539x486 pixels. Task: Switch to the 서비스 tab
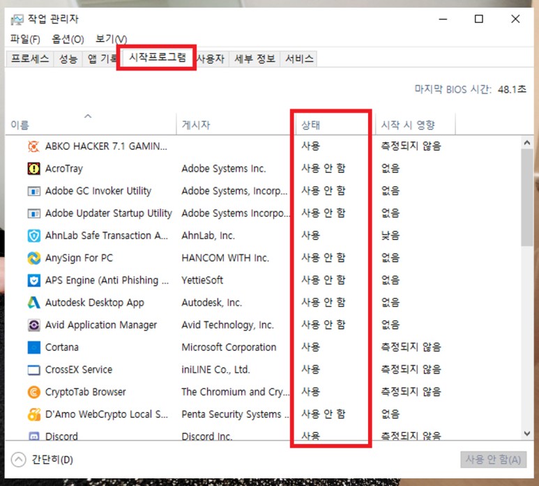pyautogui.click(x=299, y=59)
